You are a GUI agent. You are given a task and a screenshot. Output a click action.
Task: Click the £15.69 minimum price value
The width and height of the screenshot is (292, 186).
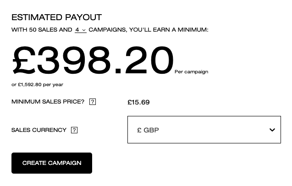138,102
